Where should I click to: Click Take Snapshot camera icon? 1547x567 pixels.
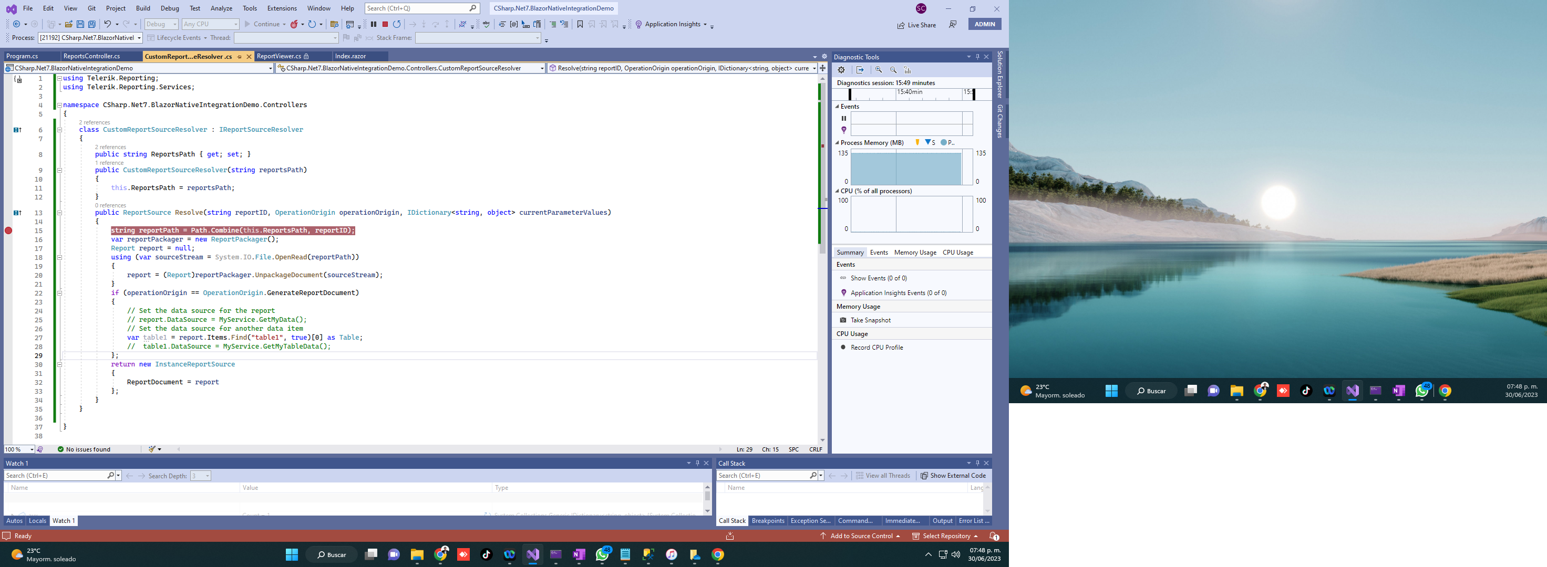click(x=843, y=320)
